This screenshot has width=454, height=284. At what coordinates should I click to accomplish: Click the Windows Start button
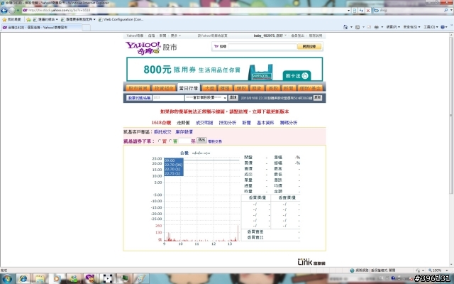[x=7, y=279]
